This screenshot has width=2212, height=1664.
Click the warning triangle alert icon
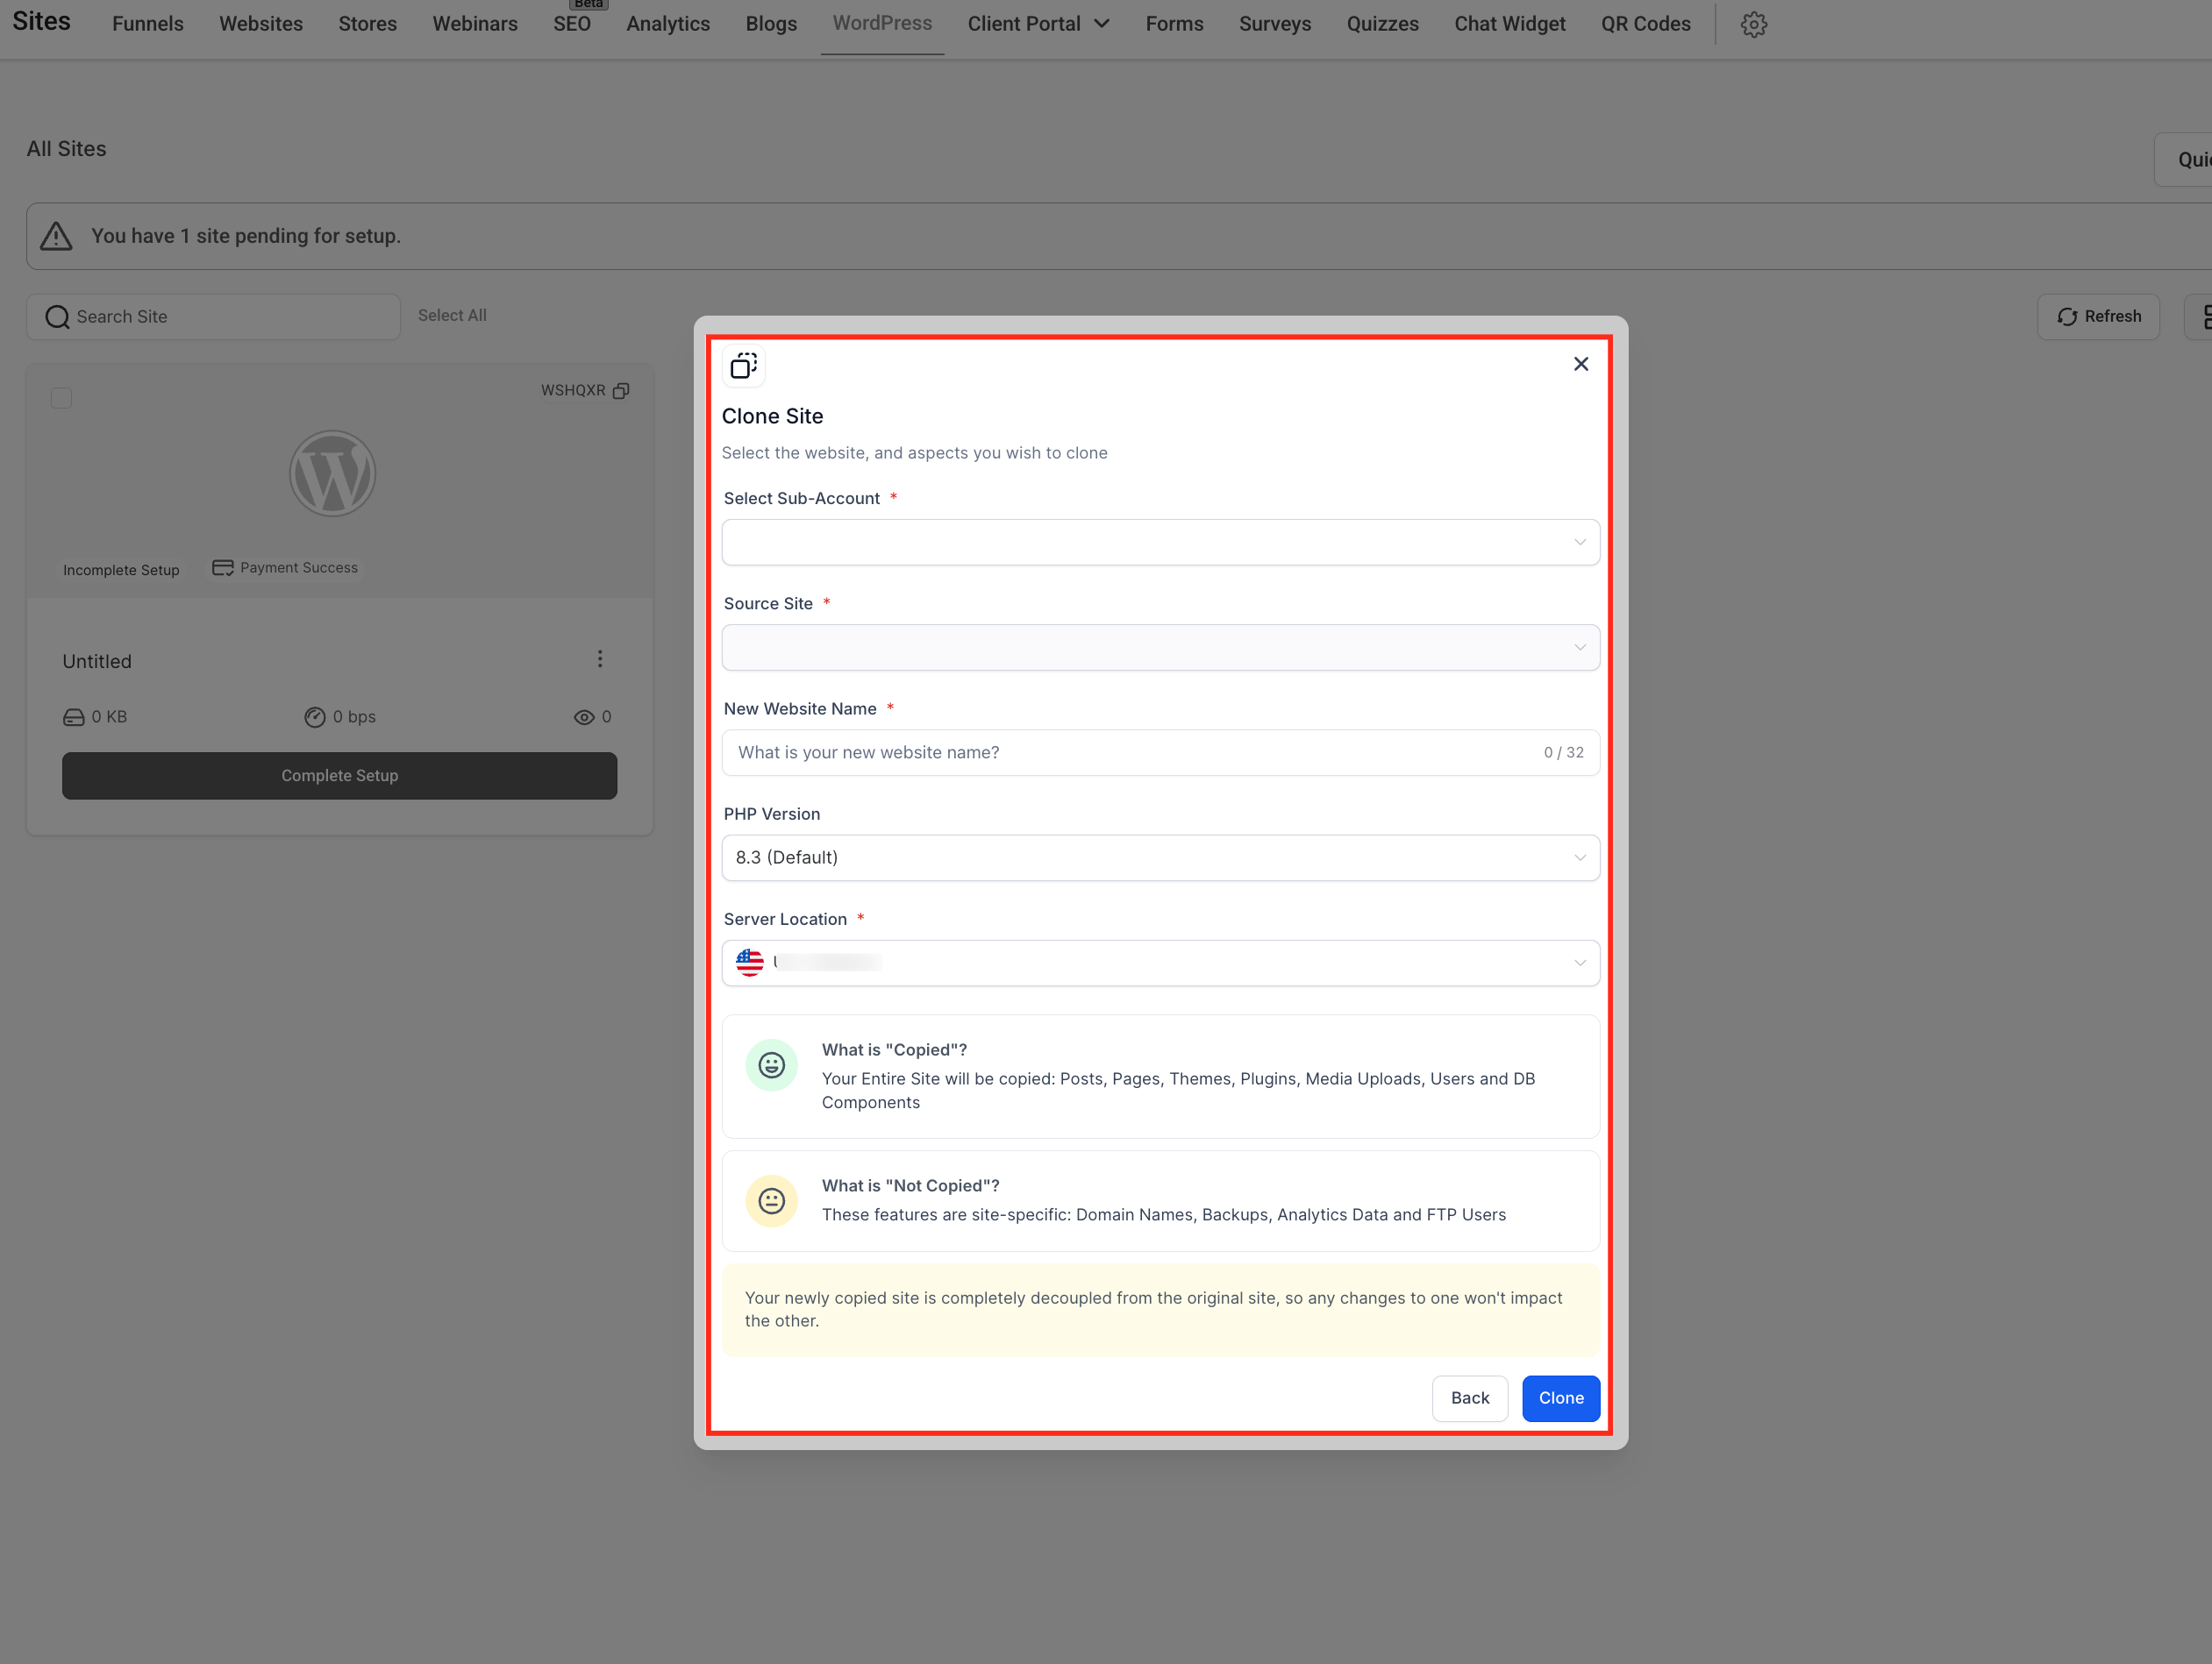(56, 236)
